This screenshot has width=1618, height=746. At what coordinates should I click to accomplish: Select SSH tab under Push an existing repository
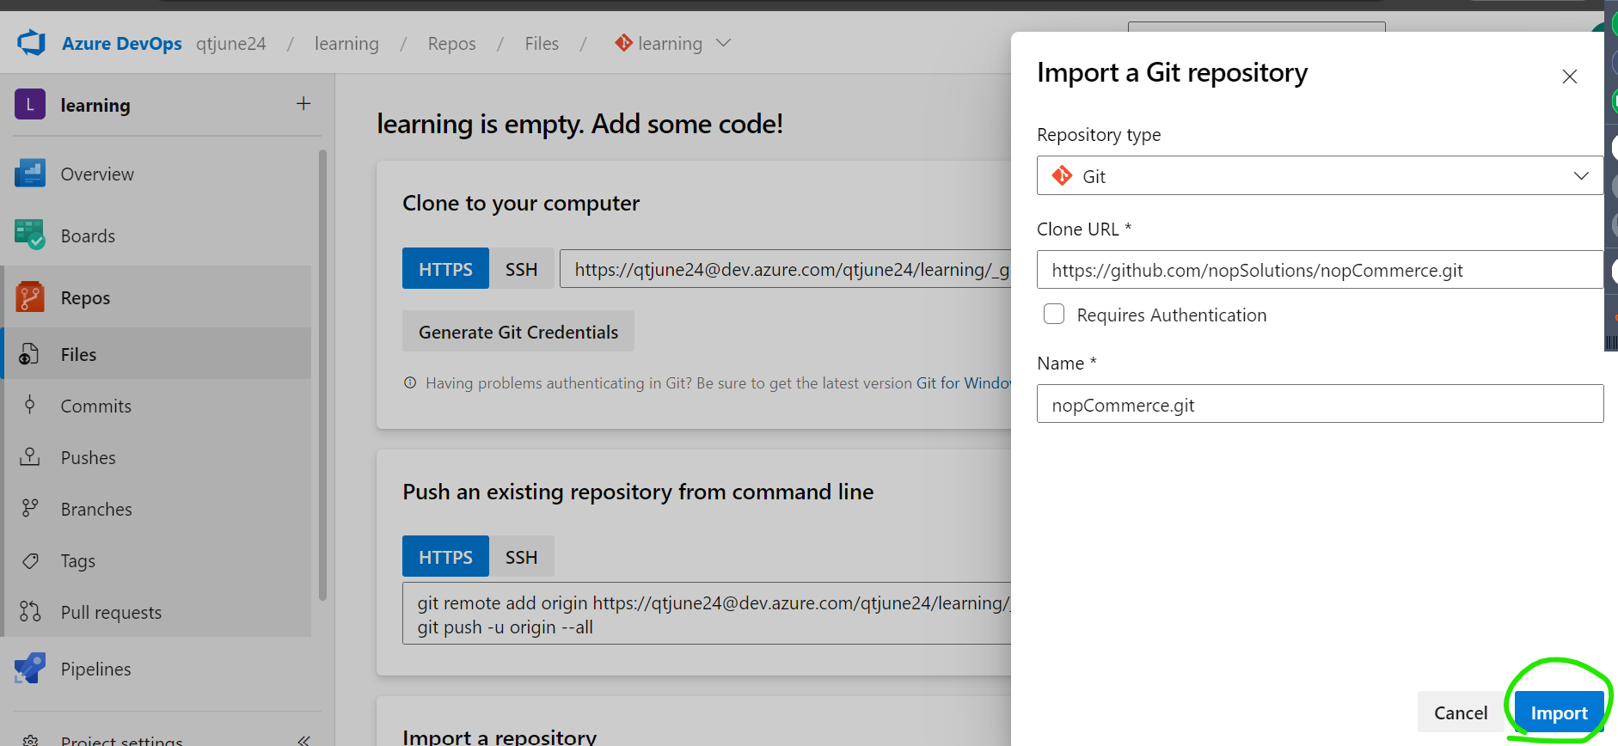click(521, 557)
